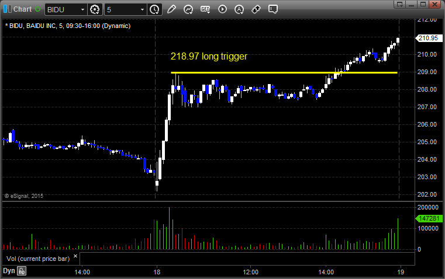Close the chart window
This screenshot has height=279, width=445.
[434, 4]
